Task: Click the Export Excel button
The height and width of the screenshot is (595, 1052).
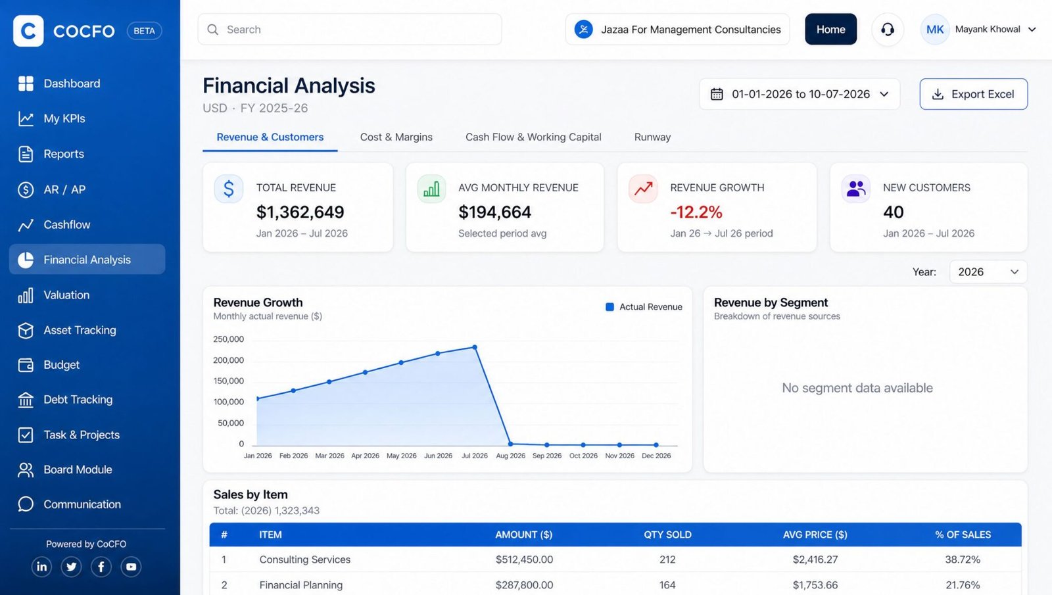Action: pos(974,94)
